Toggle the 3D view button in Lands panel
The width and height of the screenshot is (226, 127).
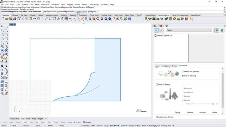point(161,30)
